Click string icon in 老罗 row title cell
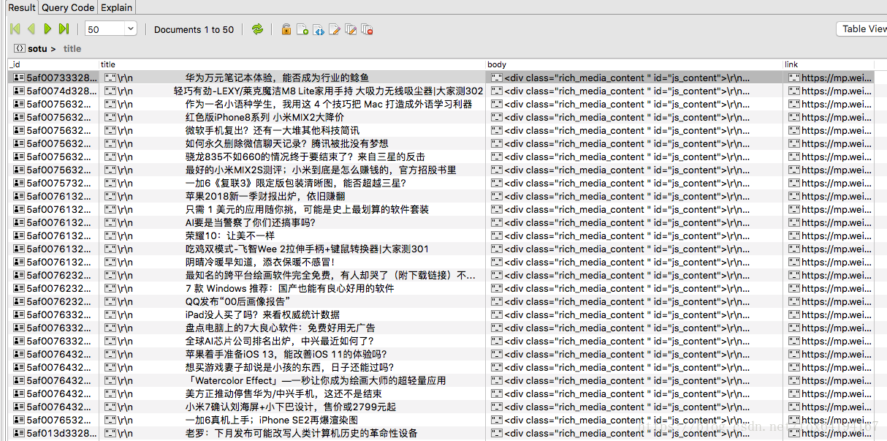 coord(110,433)
